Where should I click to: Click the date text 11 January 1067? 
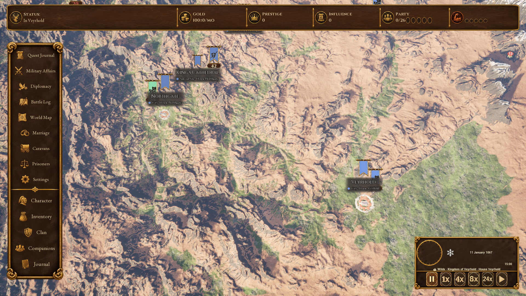481,253
